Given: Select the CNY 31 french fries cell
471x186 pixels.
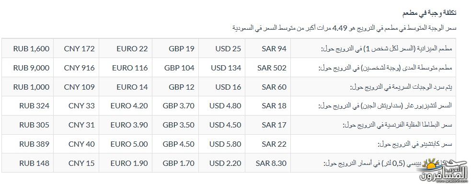Looking at the screenshot, I should [x=76, y=125].
